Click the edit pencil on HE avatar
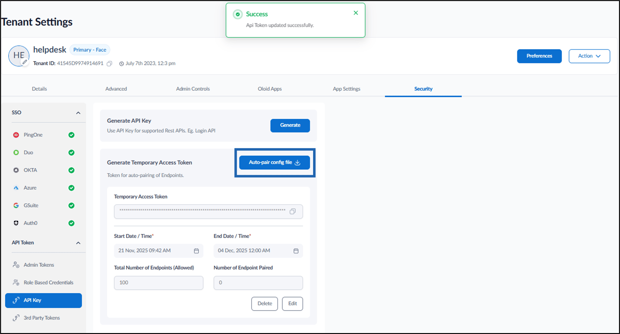This screenshot has width=620, height=334. (25, 62)
